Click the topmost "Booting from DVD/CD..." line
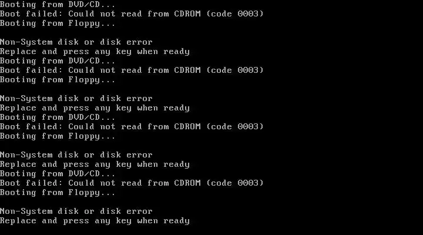This screenshot has width=423, height=235. click(x=58, y=4)
